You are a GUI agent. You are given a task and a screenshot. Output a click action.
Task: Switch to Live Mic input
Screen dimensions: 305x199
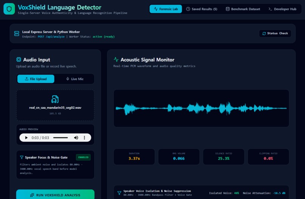click(75, 79)
